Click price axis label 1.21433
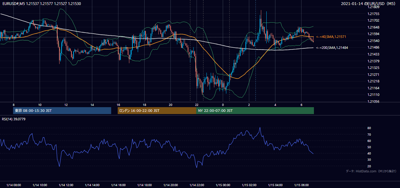Image resolution: width=400 pixels, height=188 pixels. tap(374, 54)
